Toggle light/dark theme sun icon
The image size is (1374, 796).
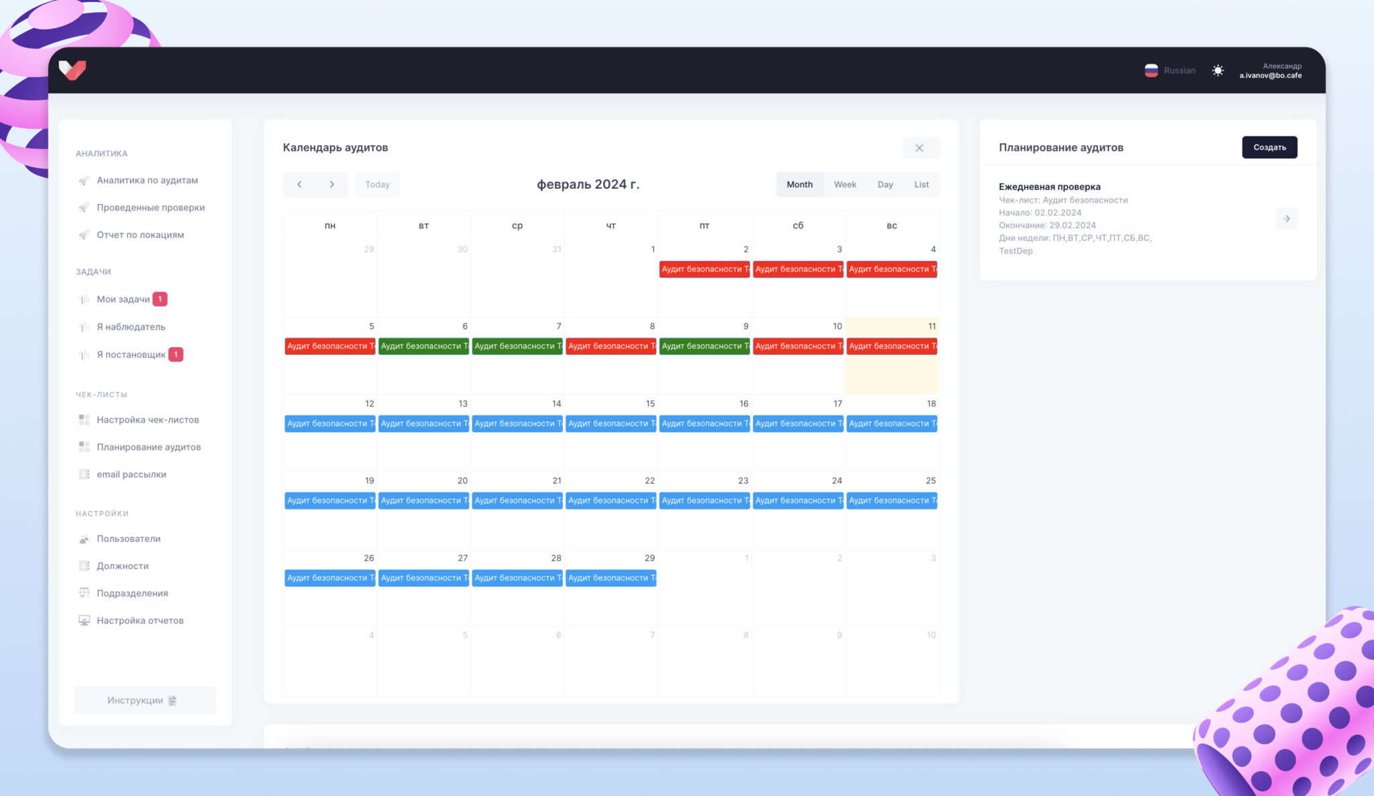coord(1218,70)
